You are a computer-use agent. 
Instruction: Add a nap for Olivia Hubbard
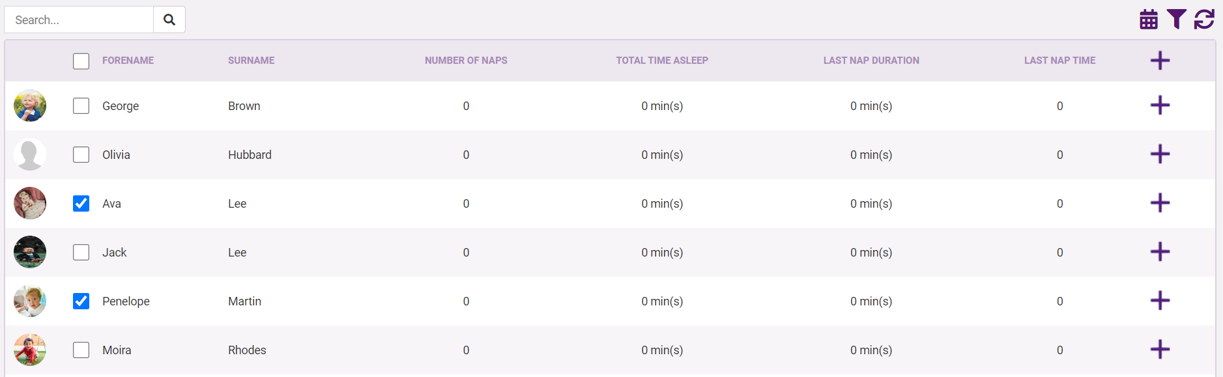pyautogui.click(x=1160, y=154)
